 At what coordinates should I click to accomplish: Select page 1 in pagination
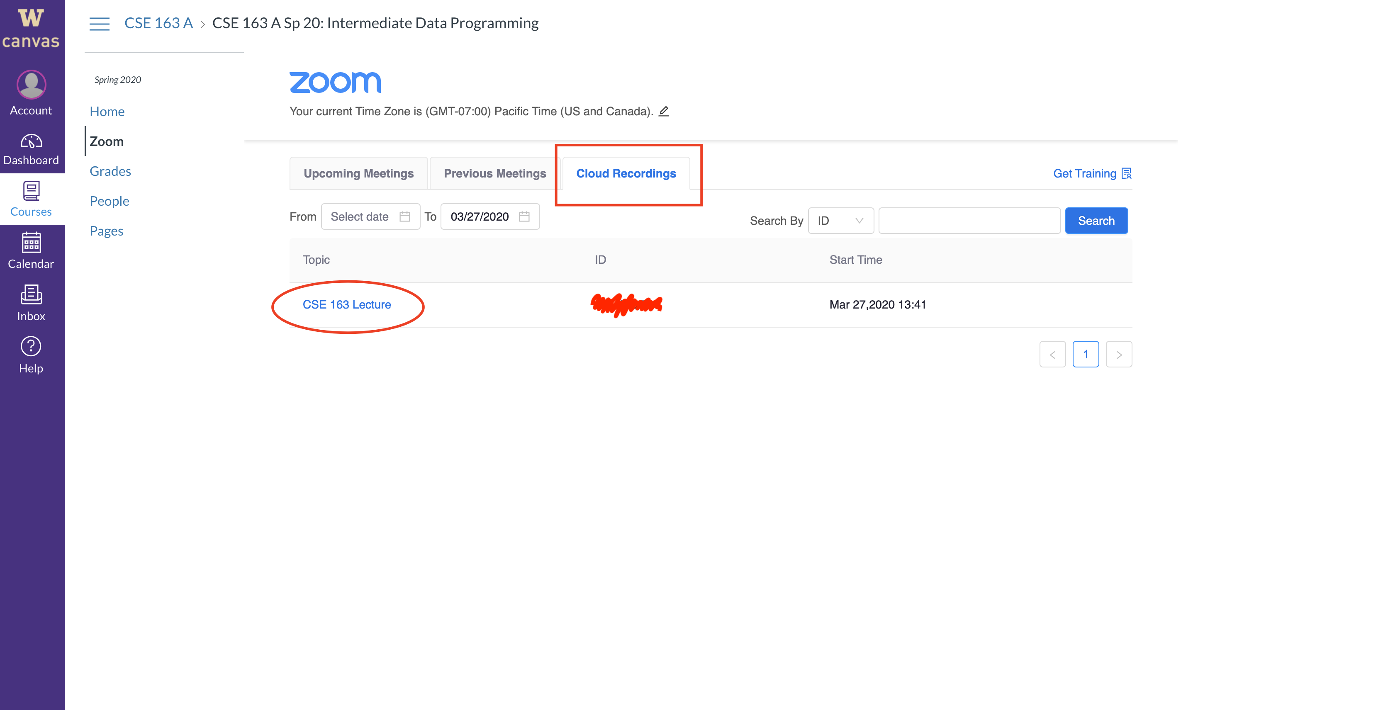point(1086,354)
